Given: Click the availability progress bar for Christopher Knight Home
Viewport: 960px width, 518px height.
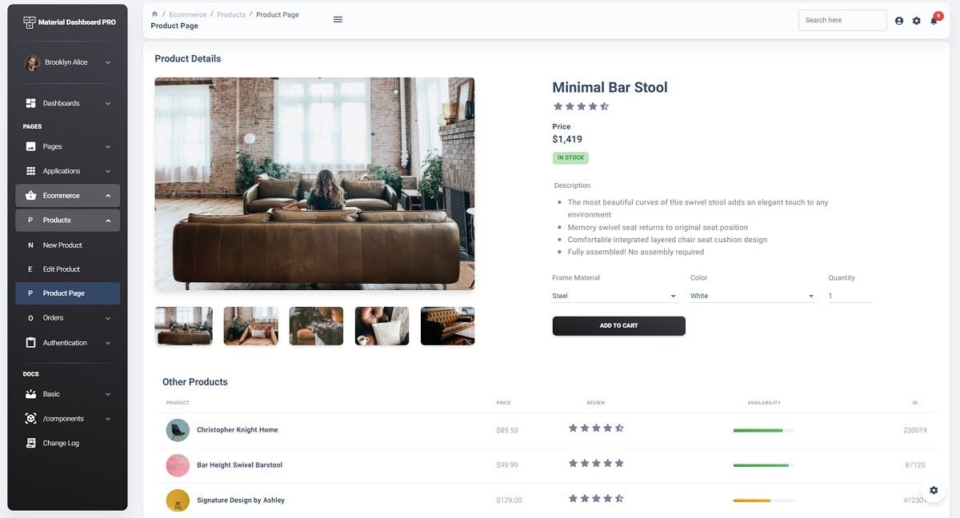Looking at the screenshot, I should 762,429.
